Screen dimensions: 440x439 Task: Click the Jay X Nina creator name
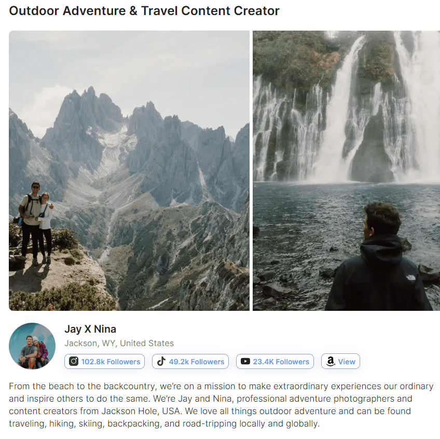click(x=90, y=329)
